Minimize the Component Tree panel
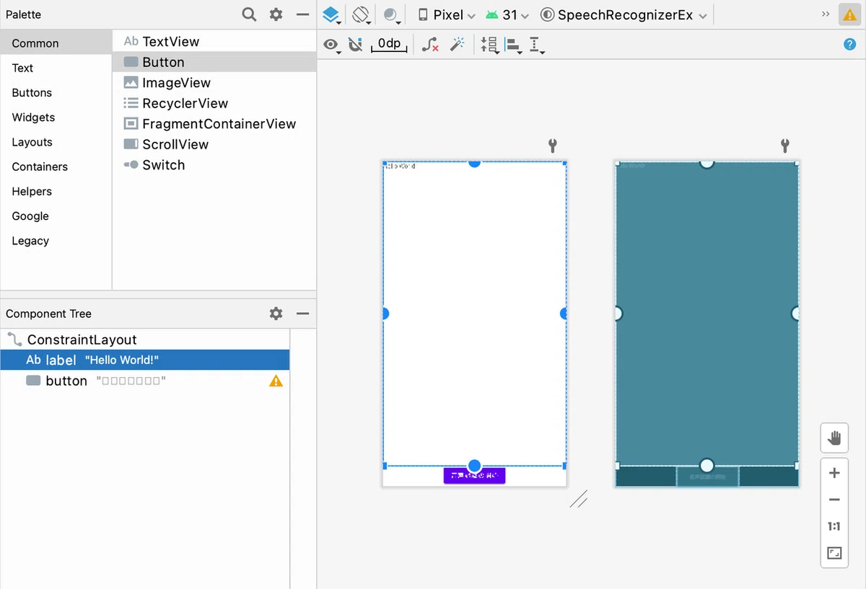Image resolution: width=866 pixels, height=589 pixels. (303, 314)
